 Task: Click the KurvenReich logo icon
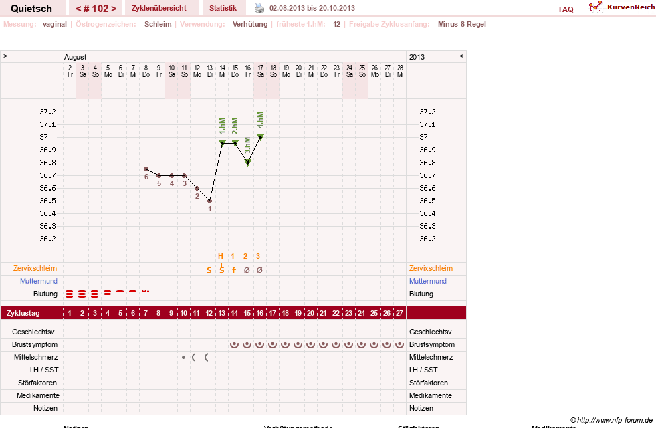click(x=595, y=7)
